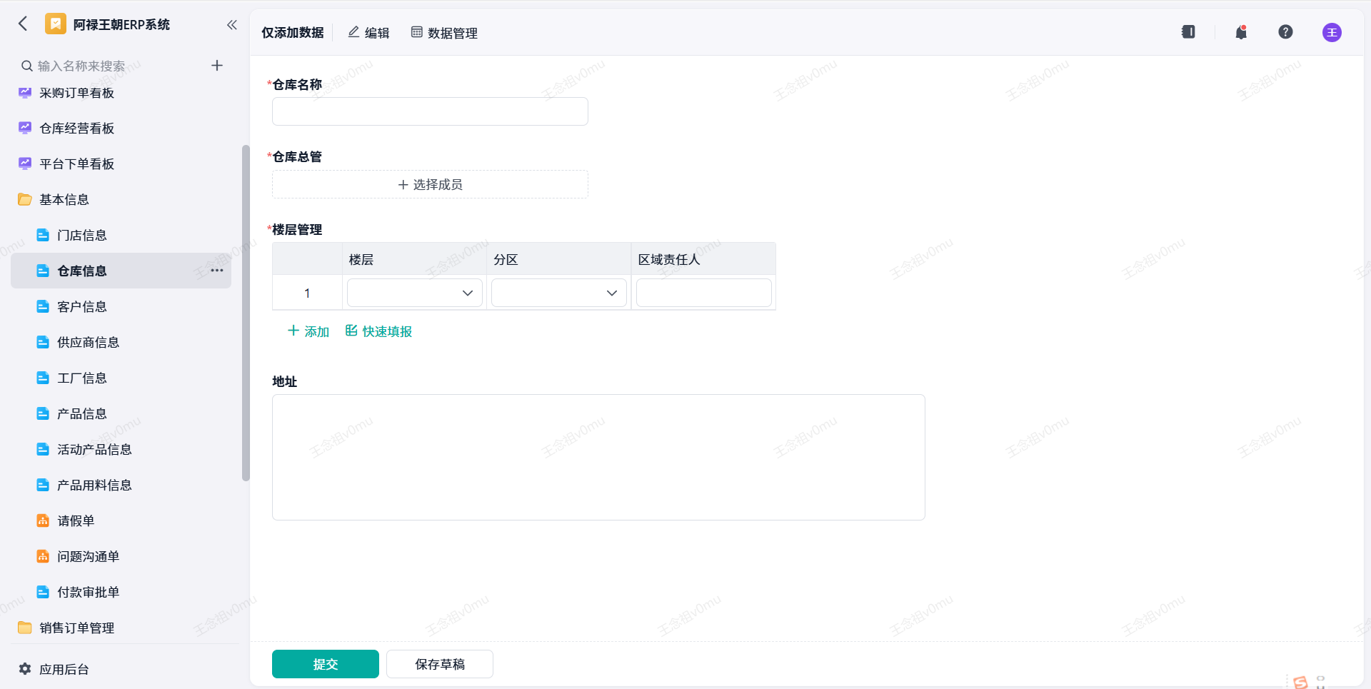This screenshot has height=689, width=1371.
Task: Open the 分区 dropdown in row 1
Action: pos(559,293)
